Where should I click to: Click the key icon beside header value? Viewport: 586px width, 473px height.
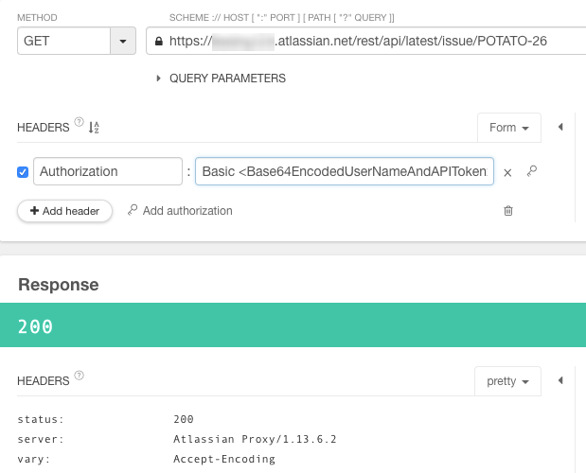(532, 171)
